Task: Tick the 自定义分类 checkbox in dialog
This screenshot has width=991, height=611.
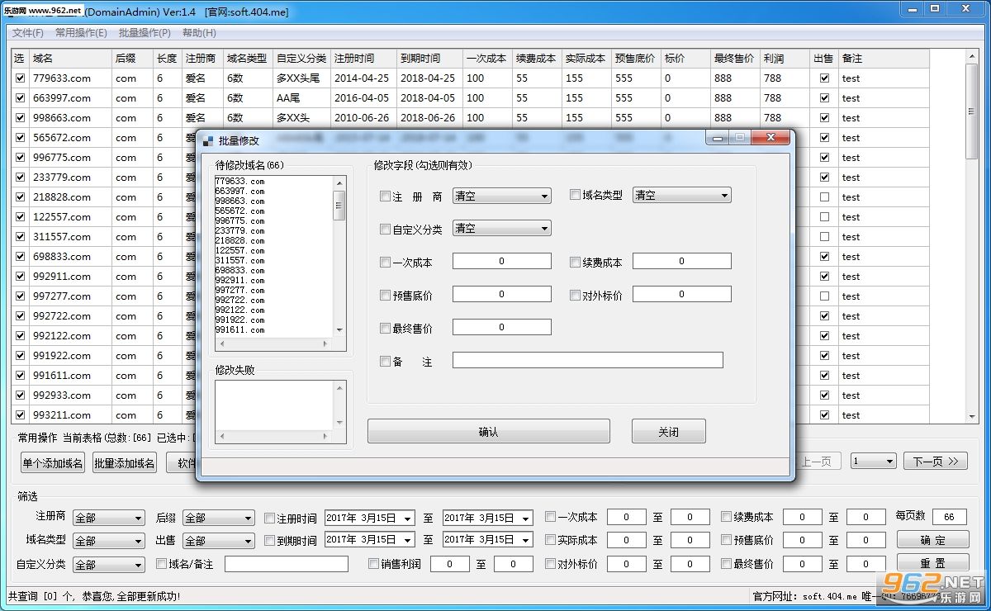Action: click(x=385, y=230)
